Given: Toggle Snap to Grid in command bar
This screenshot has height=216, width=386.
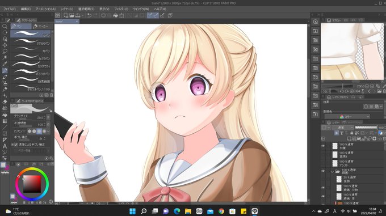Looking at the screenshot, I should coord(162,15).
